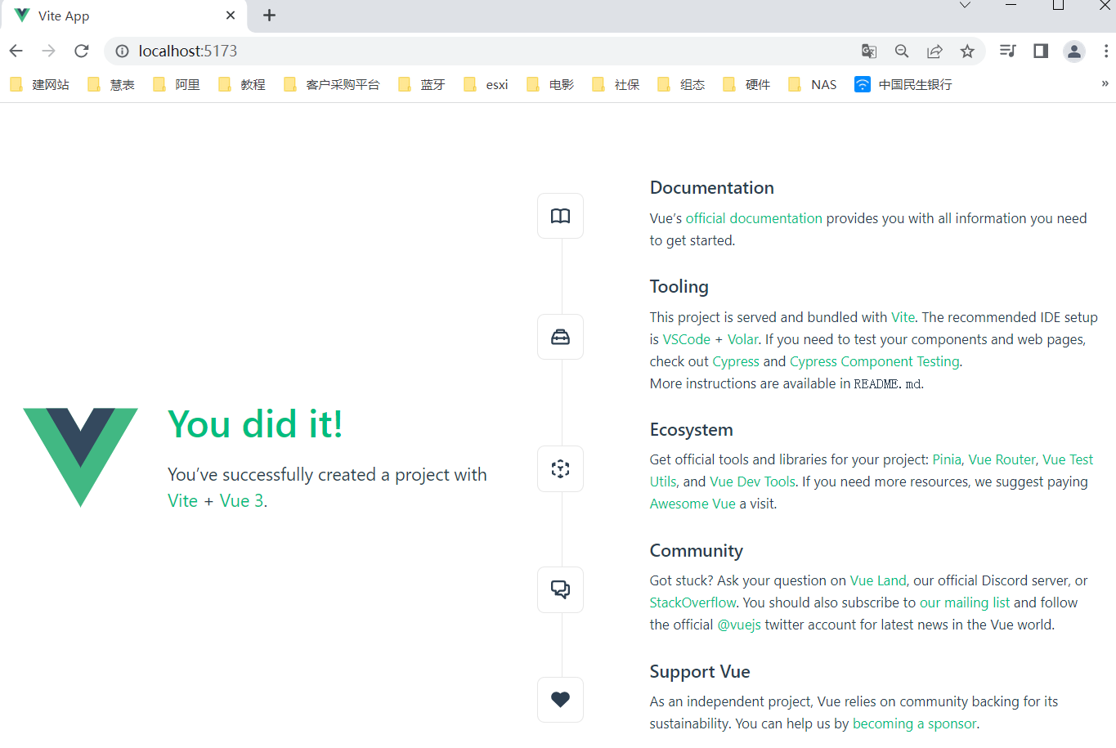Click the Community chat bubbles icon

pos(560,589)
